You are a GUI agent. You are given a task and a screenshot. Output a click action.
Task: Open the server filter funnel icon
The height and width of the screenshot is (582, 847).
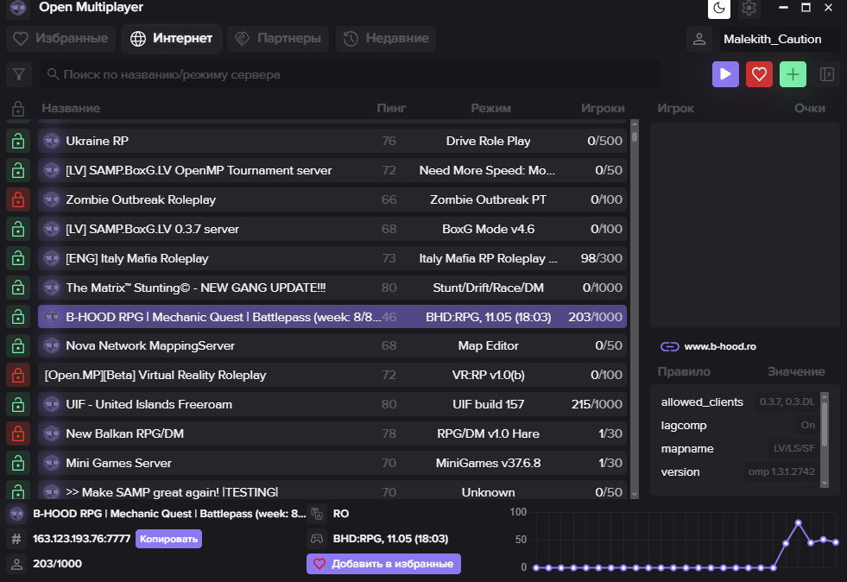(x=19, y=74)
